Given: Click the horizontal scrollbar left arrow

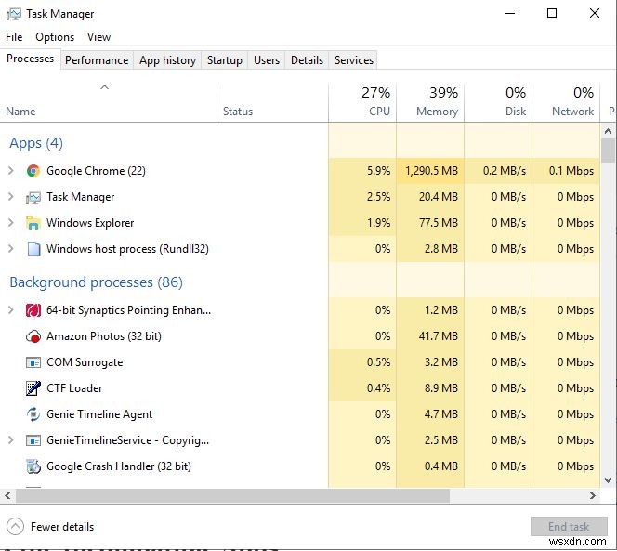Looking at the screenshot, I should click(x=7, y=496).
